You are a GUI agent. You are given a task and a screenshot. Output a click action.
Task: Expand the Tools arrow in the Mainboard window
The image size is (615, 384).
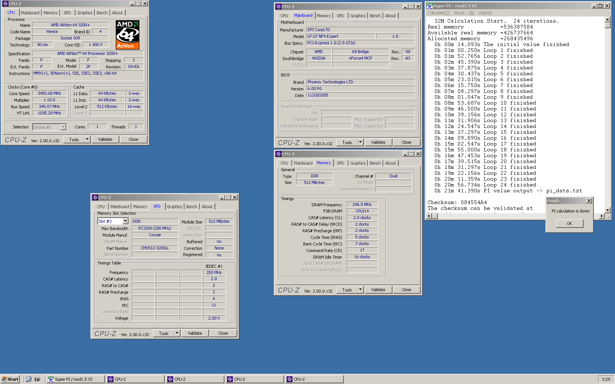click(360, 142)
